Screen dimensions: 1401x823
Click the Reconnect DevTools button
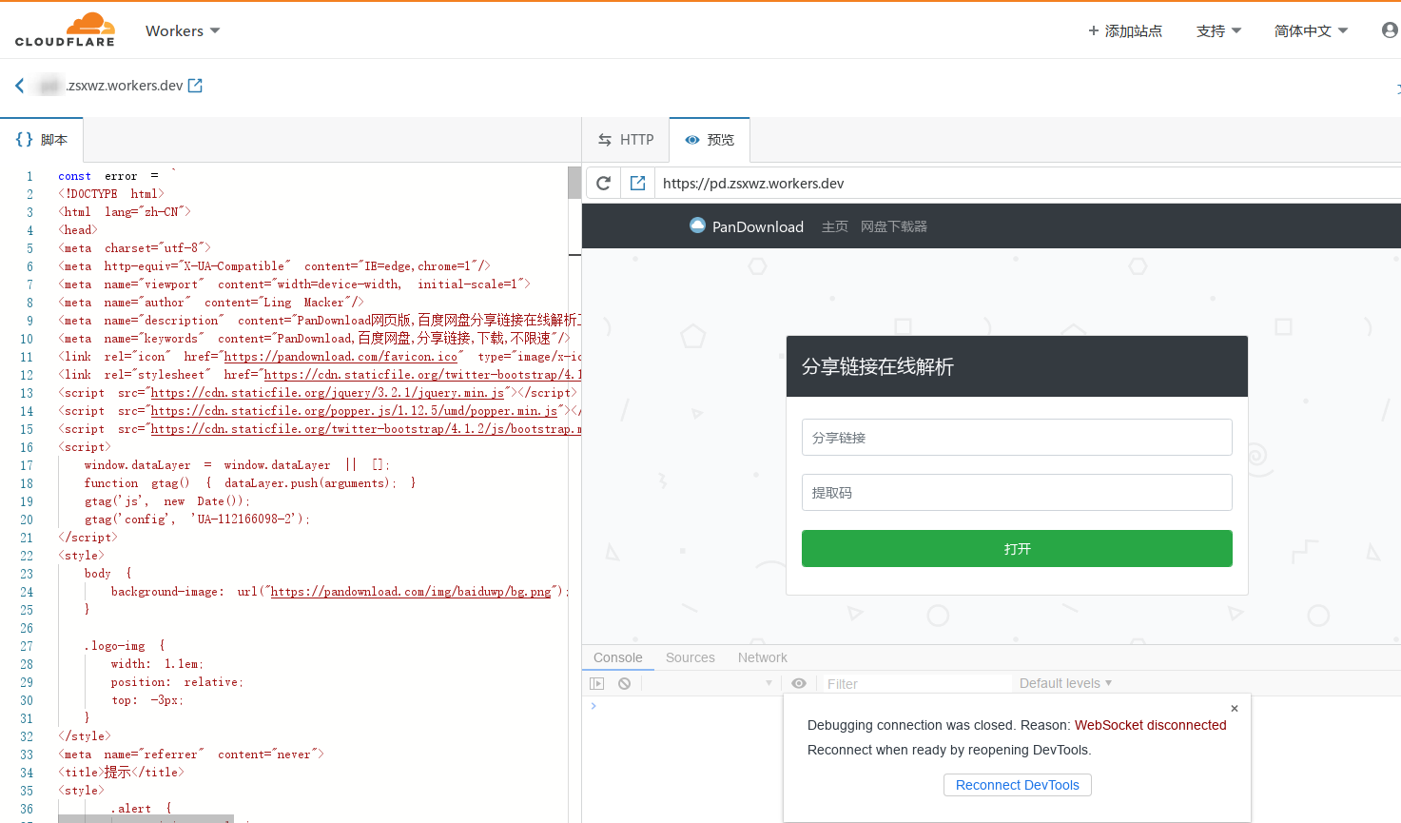tap(1018, 785)
